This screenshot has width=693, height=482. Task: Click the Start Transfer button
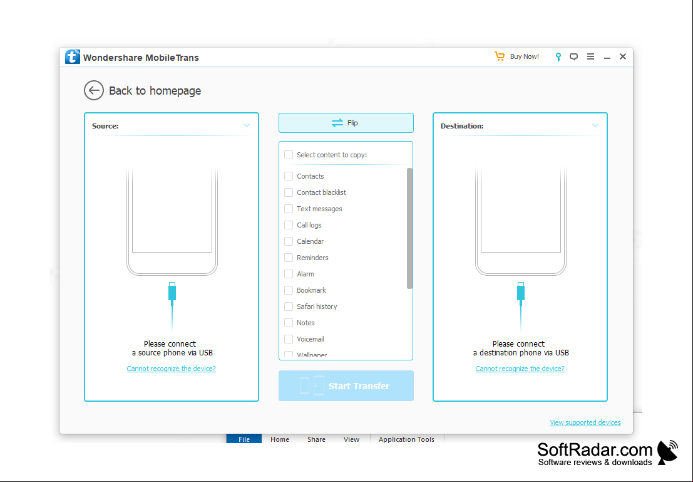pos(346,386)
